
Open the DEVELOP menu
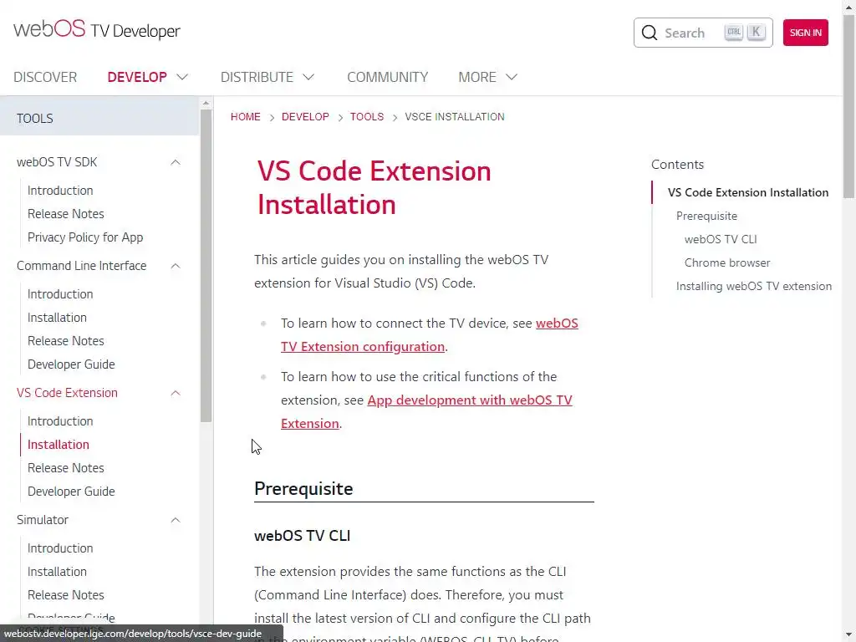click(137, 77)
